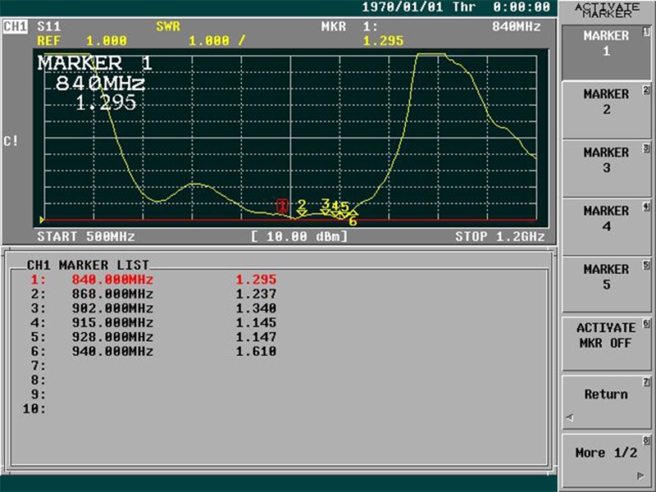Click the red marker 1 on trace
656x492 pixels.
click(282, 206)
